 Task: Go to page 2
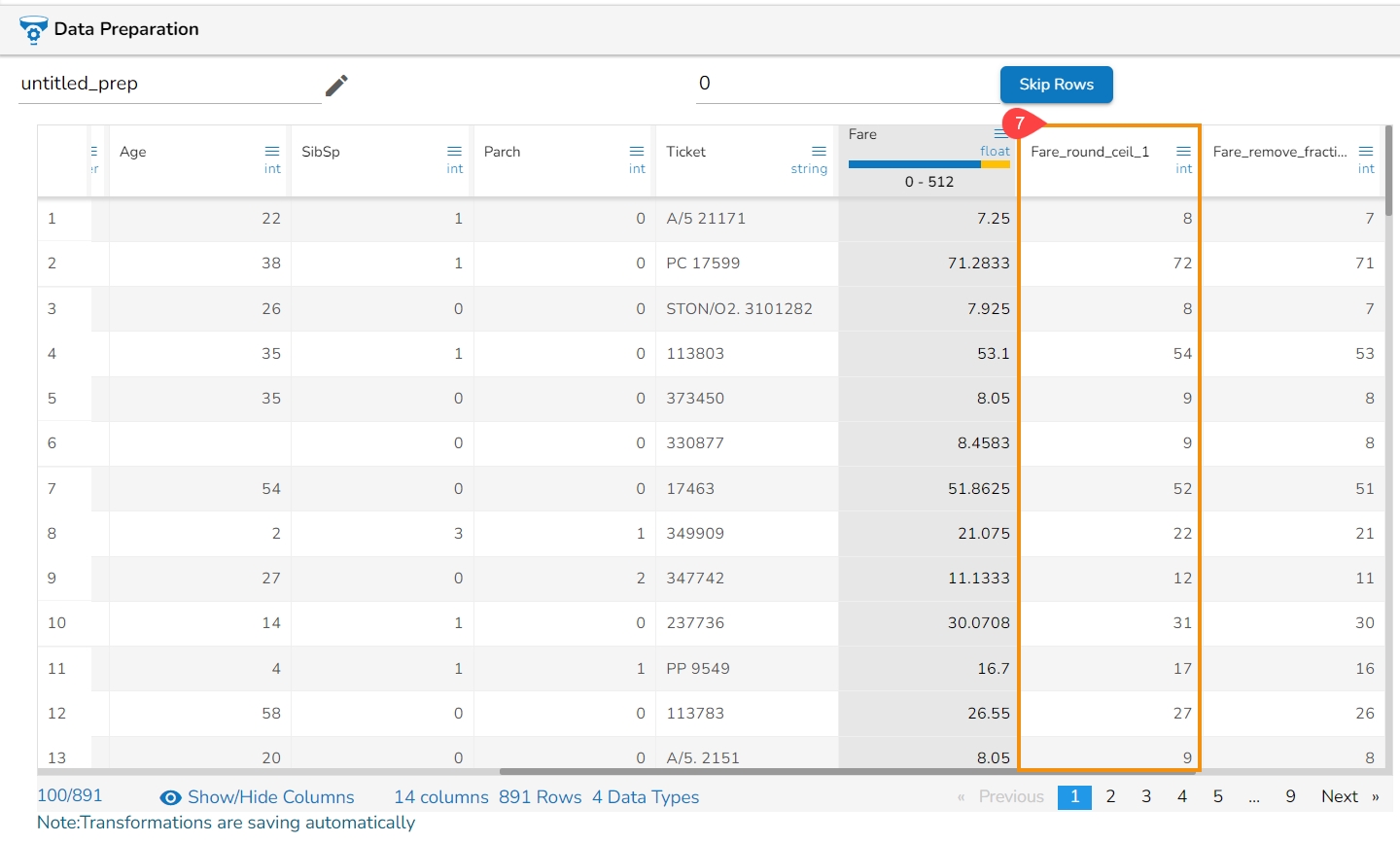(x=1110, y=796)
